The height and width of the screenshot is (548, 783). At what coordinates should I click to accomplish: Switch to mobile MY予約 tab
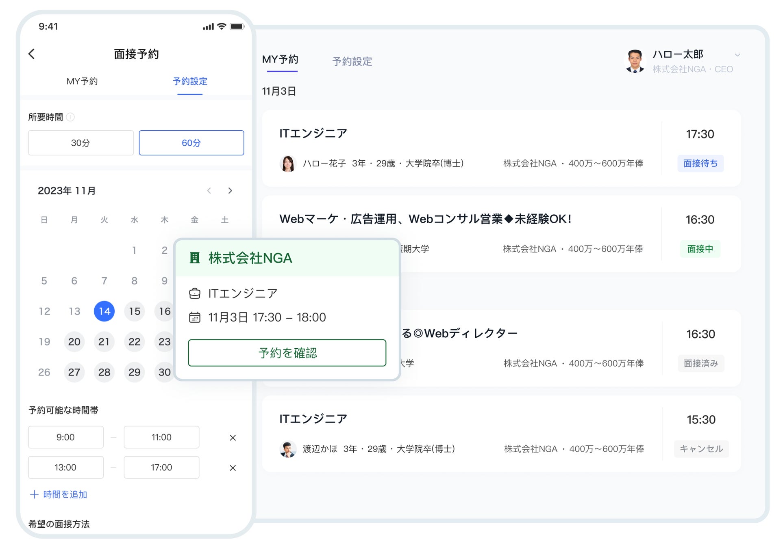82,81
